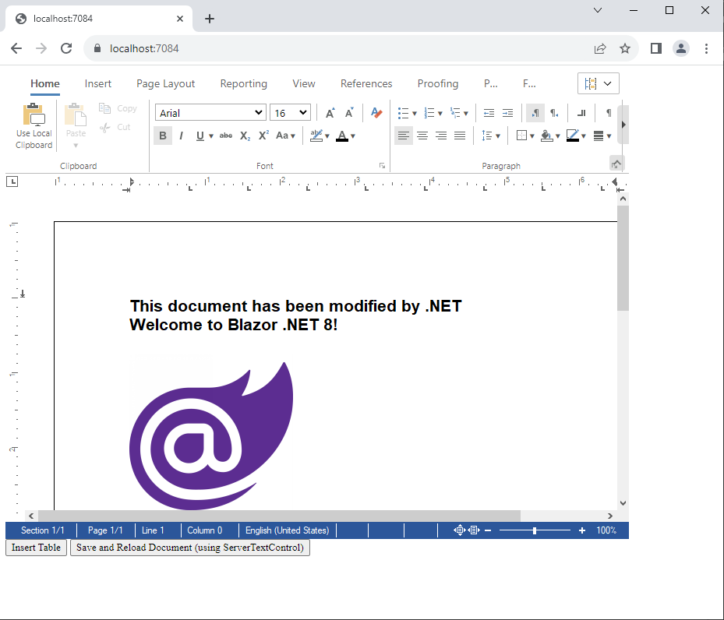Click zoom in plus in status bar
The width and height of the screenshot is (724, 620).
582,530
